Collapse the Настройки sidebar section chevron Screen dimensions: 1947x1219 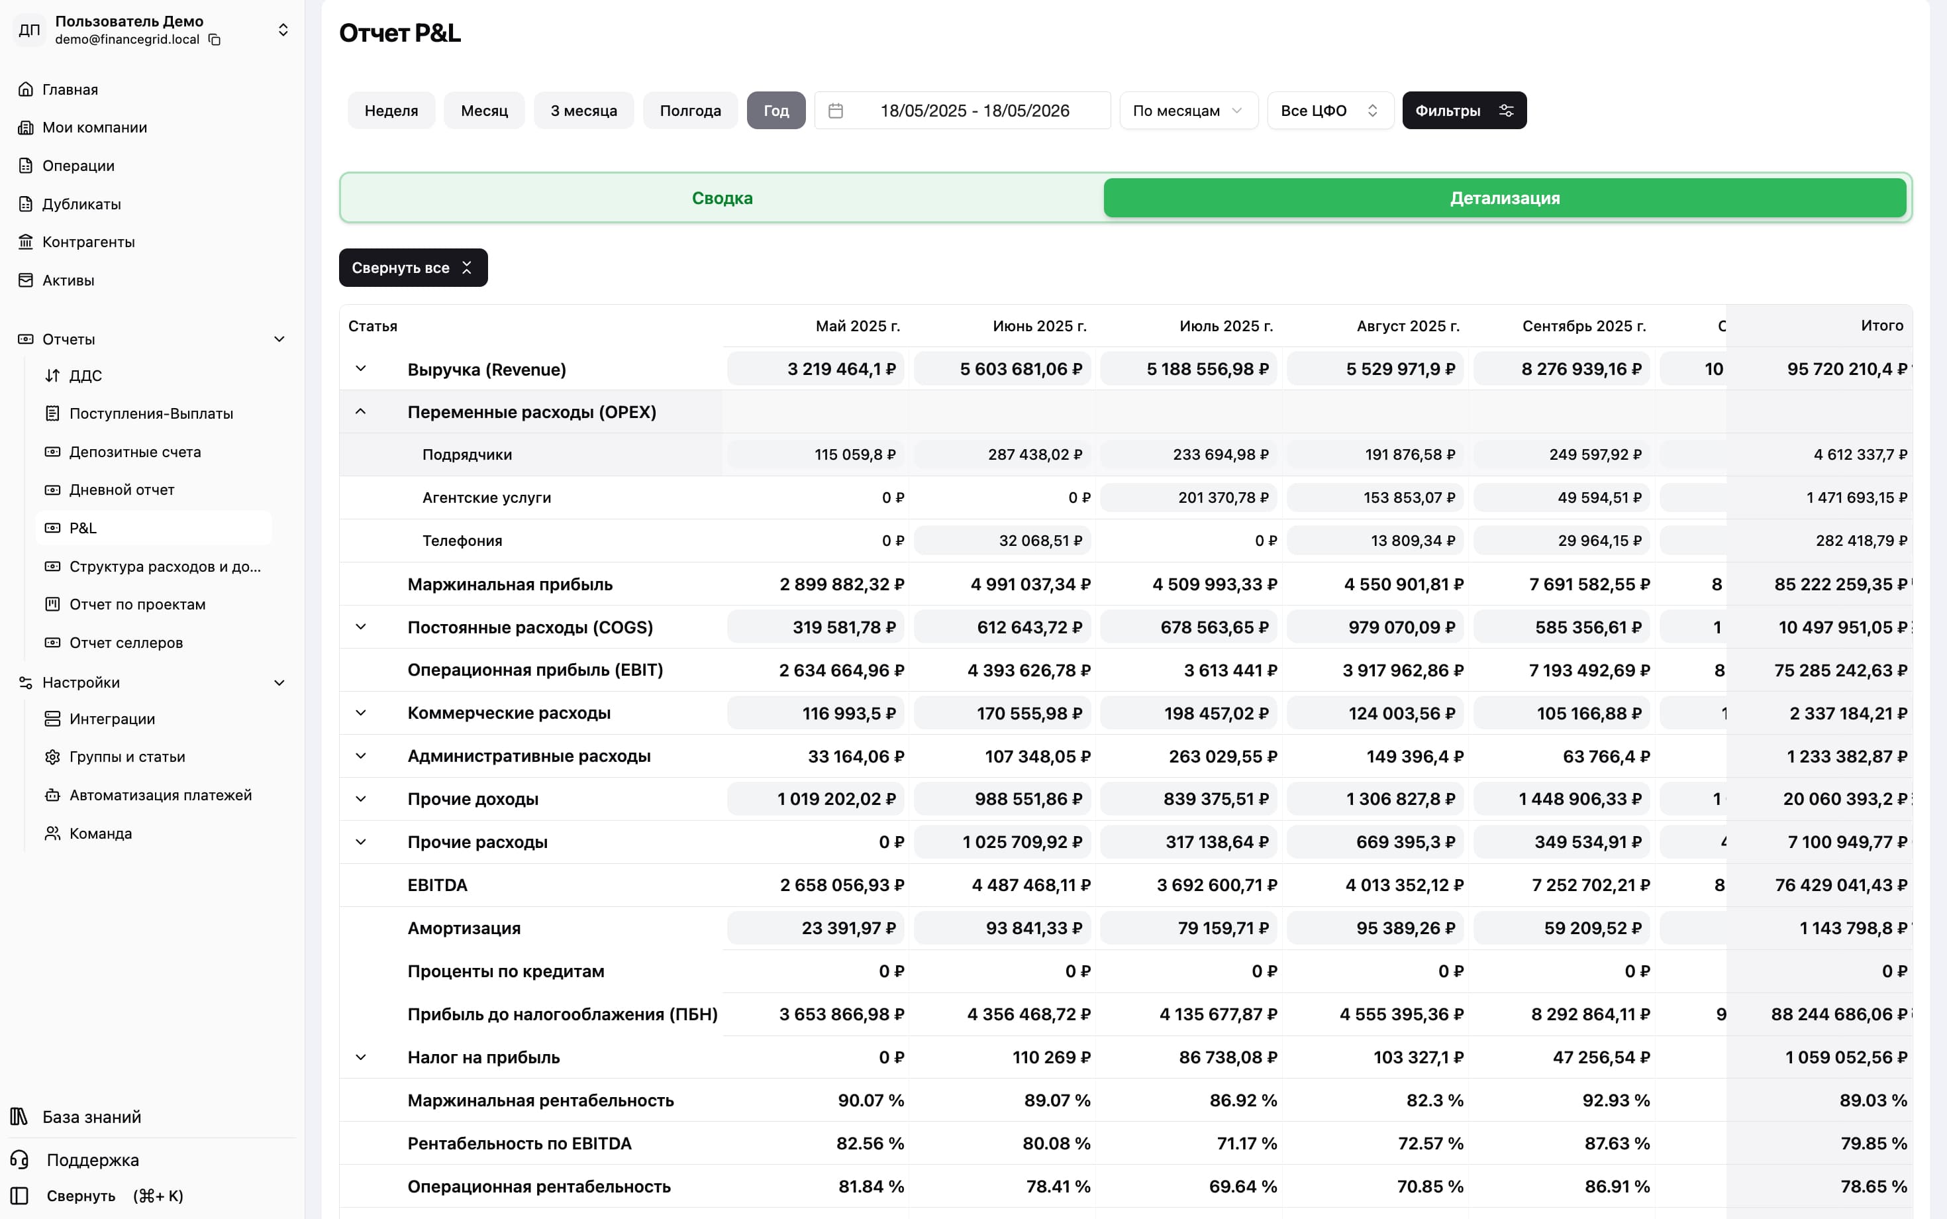[279, 683]
